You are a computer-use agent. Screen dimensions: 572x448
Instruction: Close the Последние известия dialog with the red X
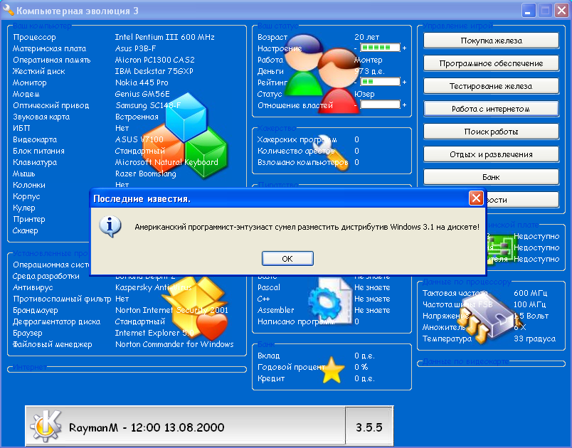click(476, 198)
